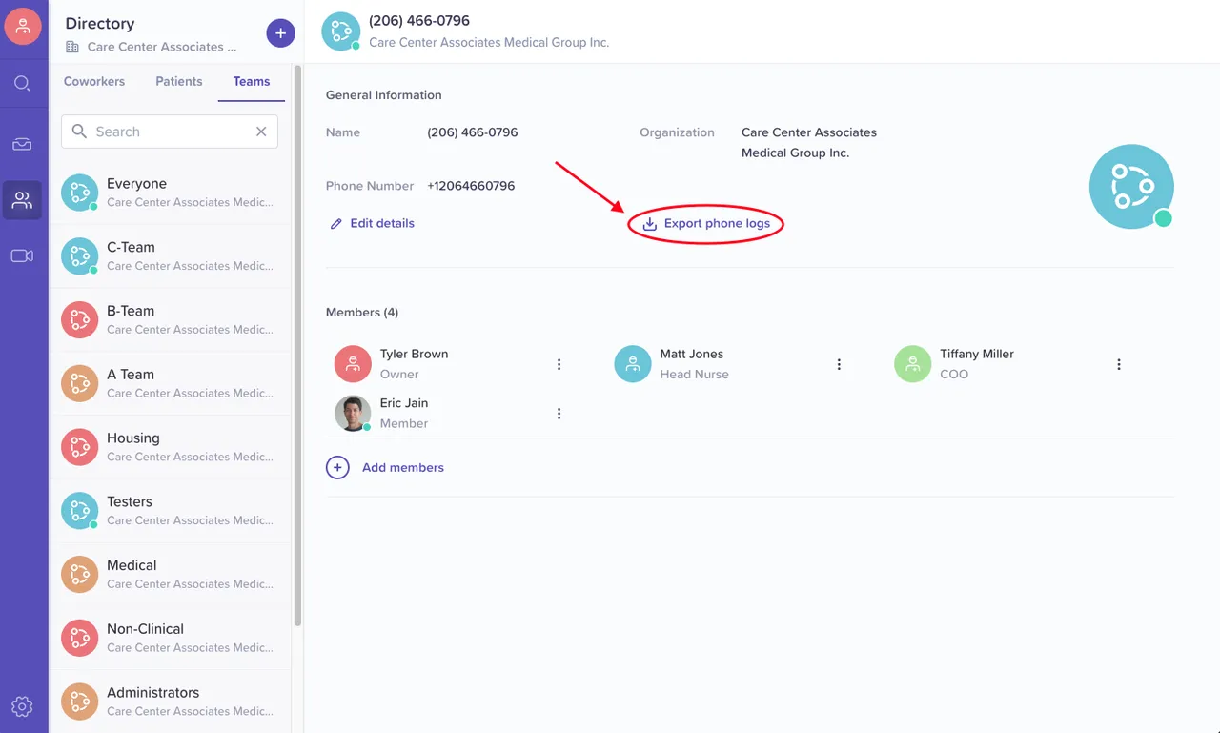Click the B-Team avatar icon
Viewport: 1220px width, 733px height.
pos(80,320)
